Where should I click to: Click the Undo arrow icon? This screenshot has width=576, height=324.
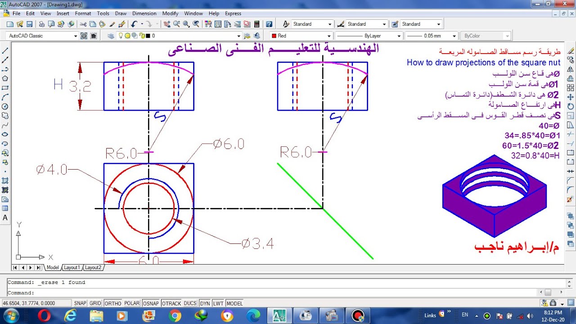[x=134, y=24]
